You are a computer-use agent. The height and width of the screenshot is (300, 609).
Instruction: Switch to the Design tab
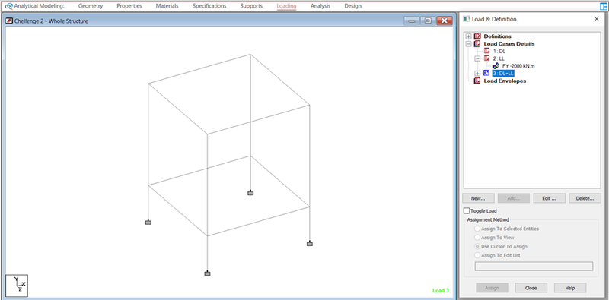[x=352, y=6]
